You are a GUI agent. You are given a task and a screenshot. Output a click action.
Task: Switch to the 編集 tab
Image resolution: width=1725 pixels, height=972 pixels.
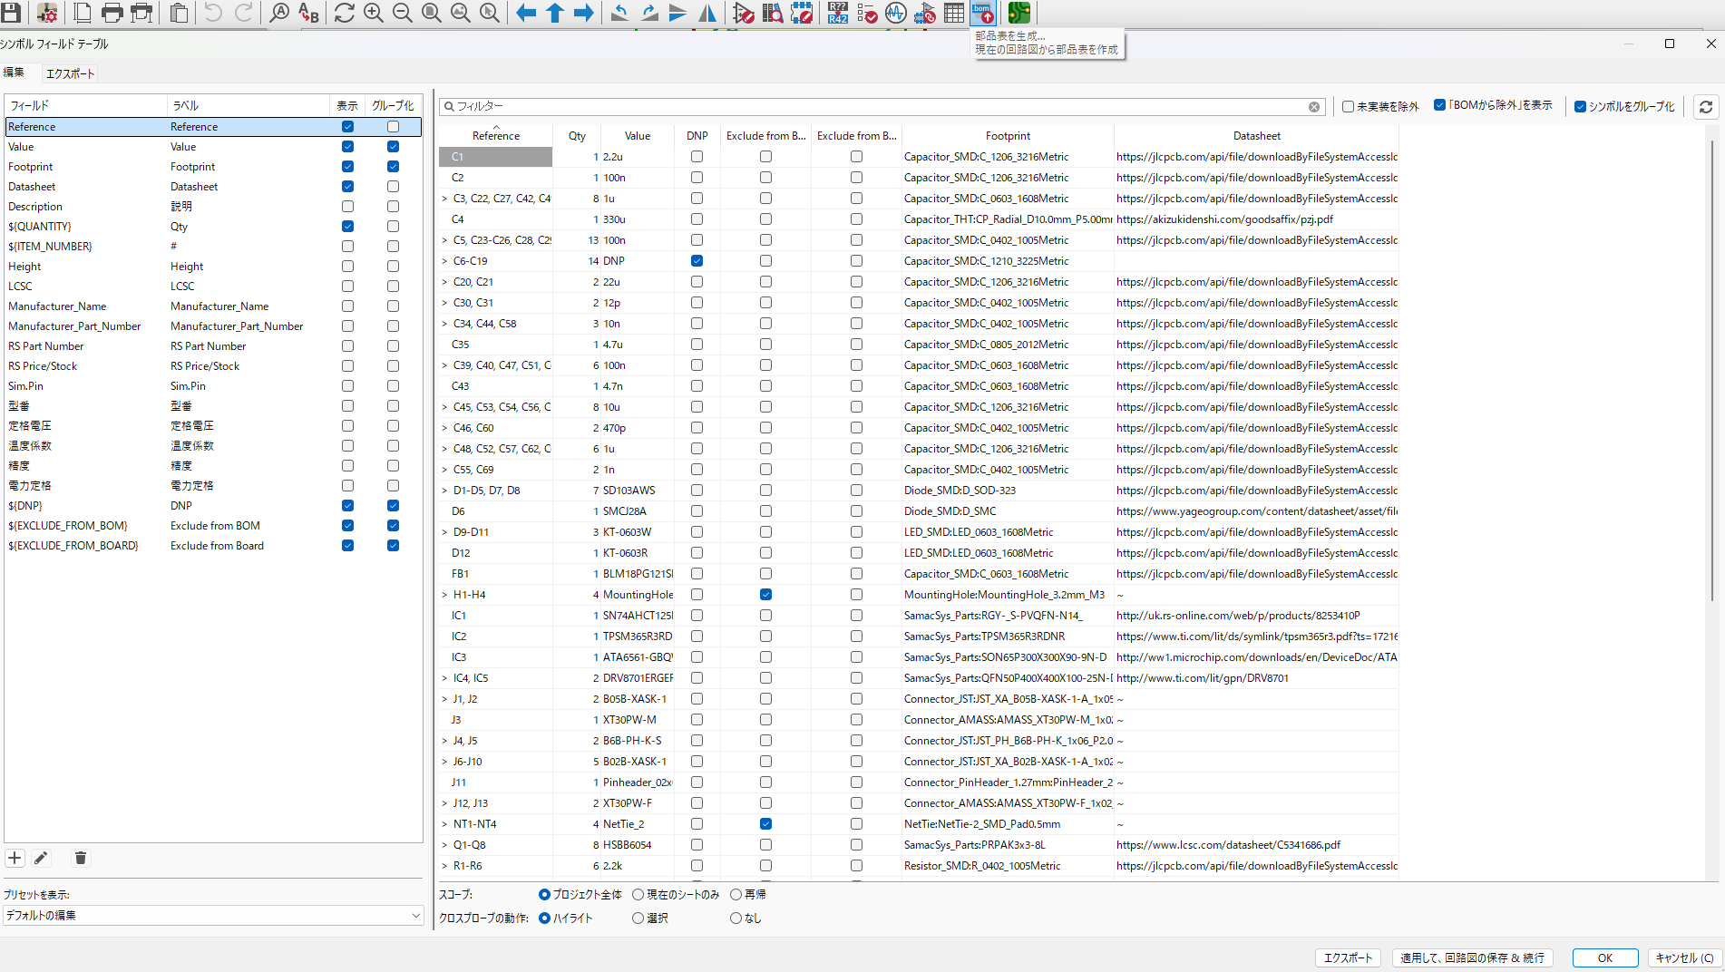(14, 73)
